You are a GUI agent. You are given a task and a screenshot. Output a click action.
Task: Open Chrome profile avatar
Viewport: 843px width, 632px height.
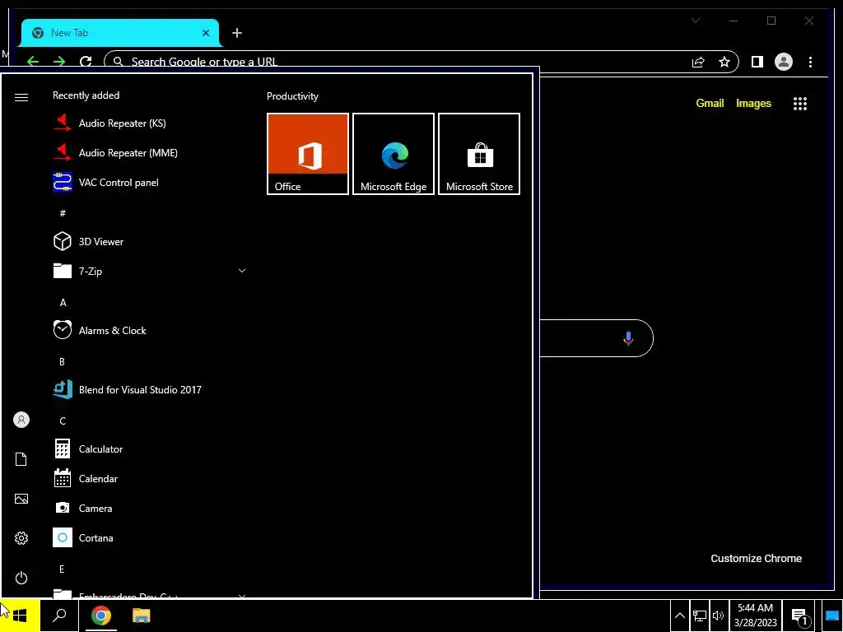(784, 62)
